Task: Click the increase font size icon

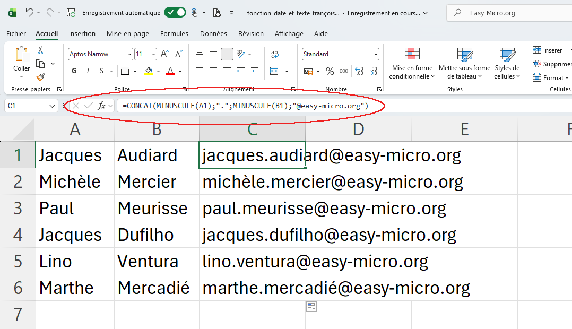Action: tap(164, 54)
